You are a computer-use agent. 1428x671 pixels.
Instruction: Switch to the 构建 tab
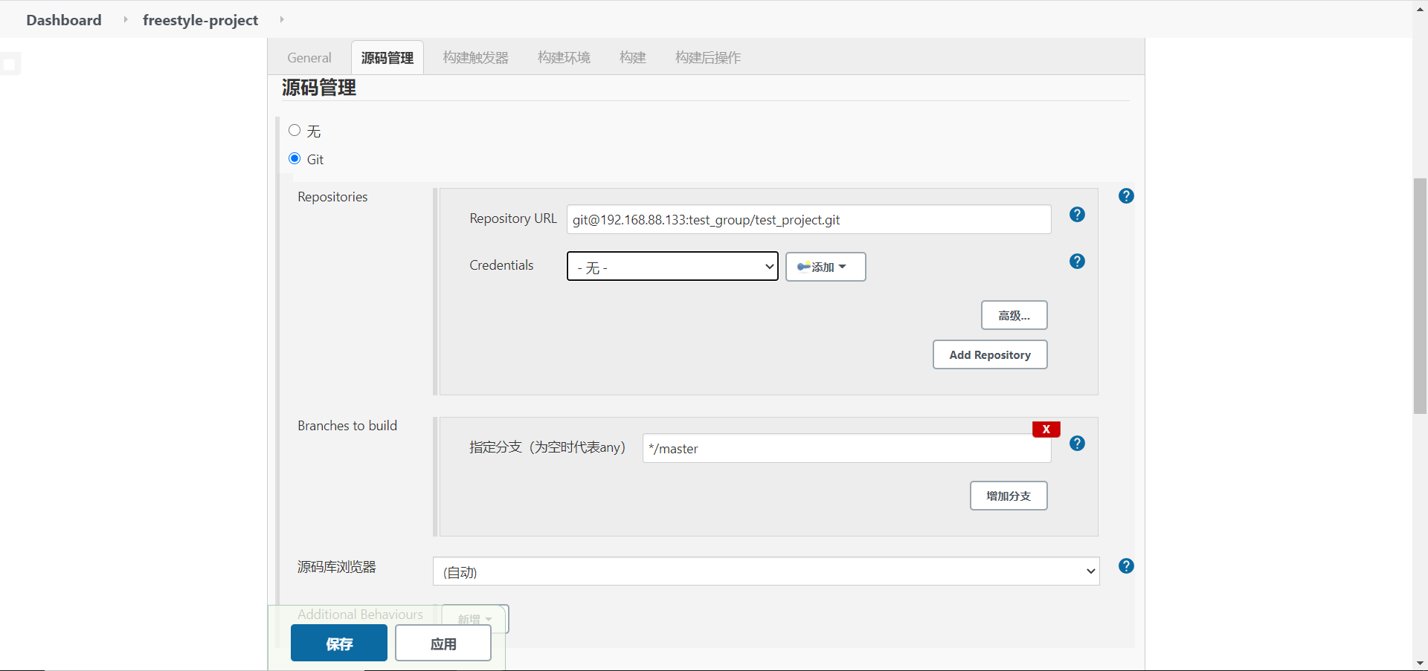click(633, 58)
